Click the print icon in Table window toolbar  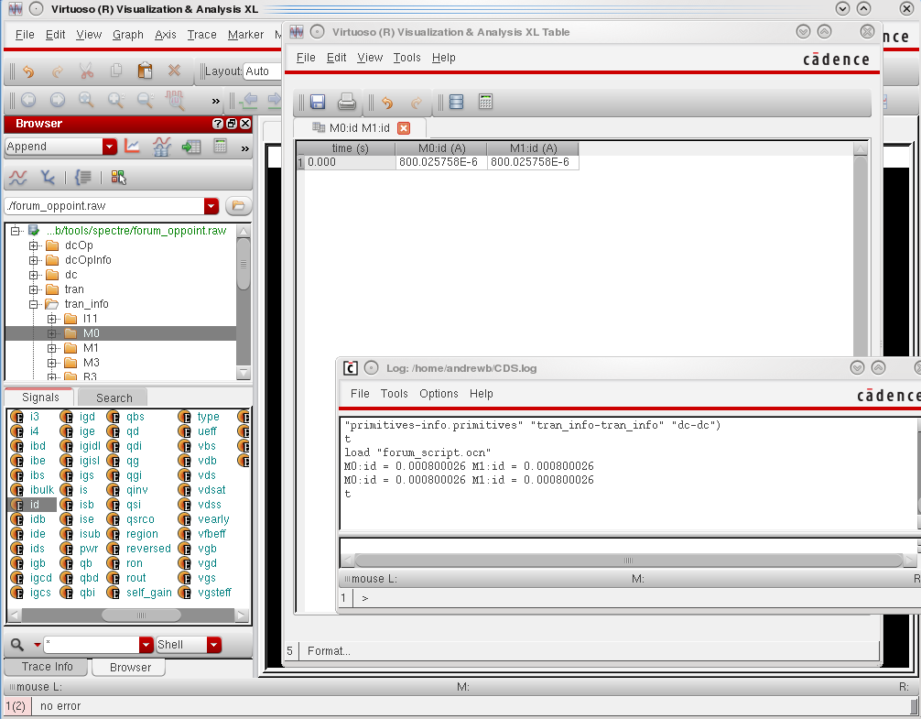pyautogui.click(x=347, y=103)
